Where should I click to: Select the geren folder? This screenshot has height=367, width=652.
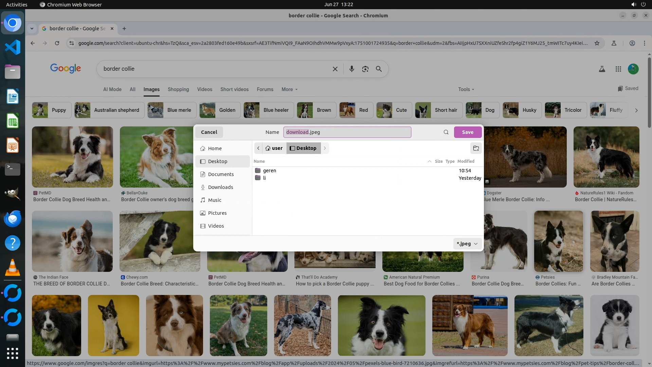click(x=269, y=171)
